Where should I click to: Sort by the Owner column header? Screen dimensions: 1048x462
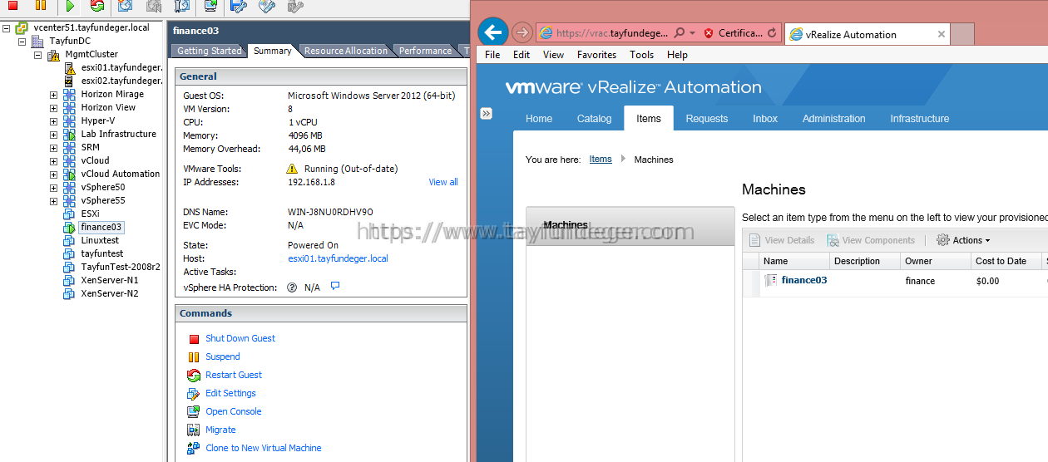coord(935,261)
